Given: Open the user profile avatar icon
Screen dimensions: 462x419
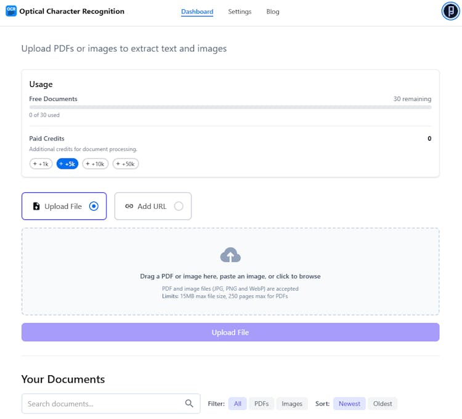Looking at the screenshot, I should 450,11.
